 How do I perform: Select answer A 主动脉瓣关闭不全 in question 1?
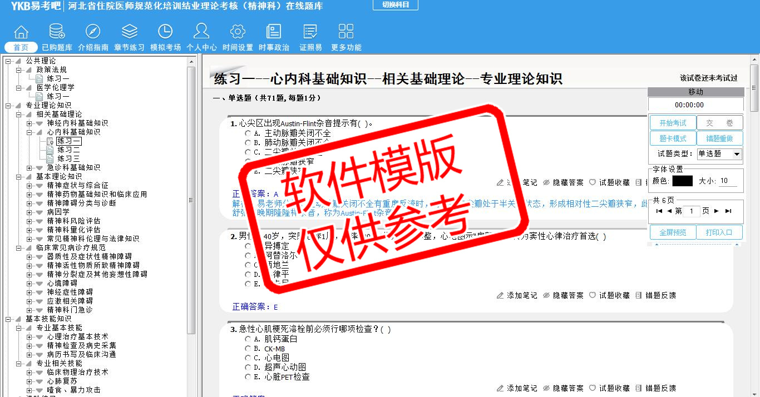point(248,133)
